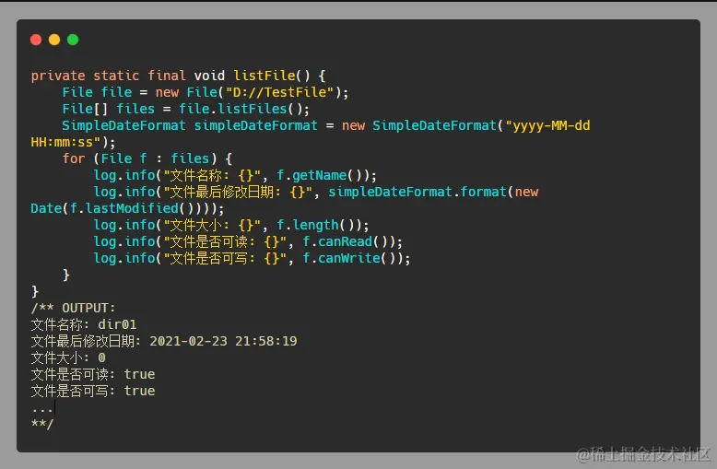Click the f.length() call
The width and height of the screenshot is (717, 469).
[x=319, y=225]
